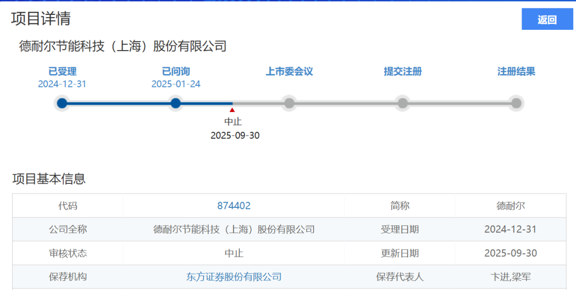576x290 pixels.
Task: Click the 项目详情 page heading
Action: pos(41,18)
